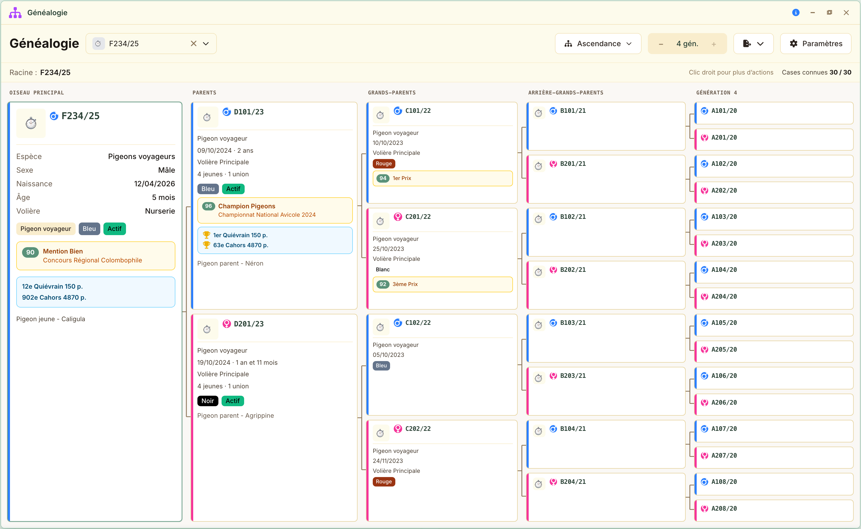Image resolution: width=861 pixels, height=529 pixels.
Task: Open Paramètres settings
Action: point(816,44)
